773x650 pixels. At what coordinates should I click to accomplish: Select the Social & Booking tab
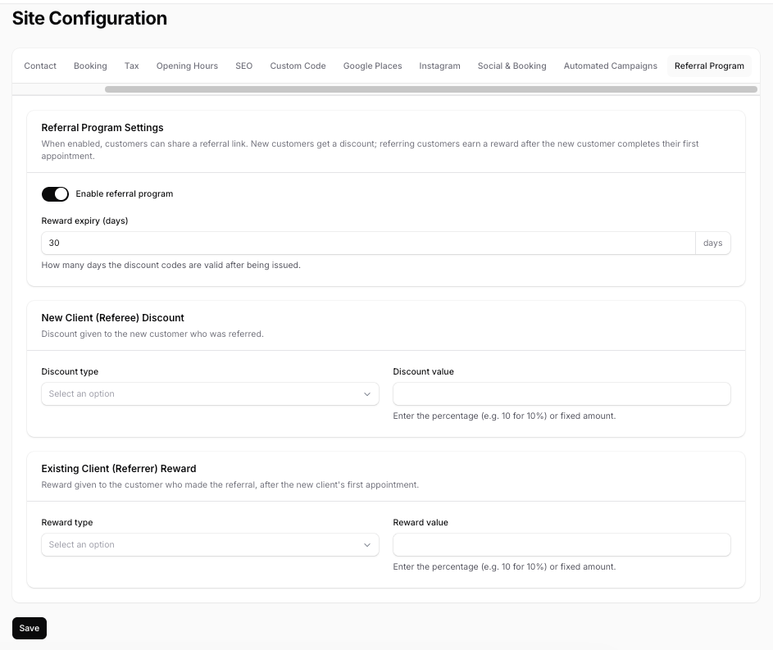512,66
